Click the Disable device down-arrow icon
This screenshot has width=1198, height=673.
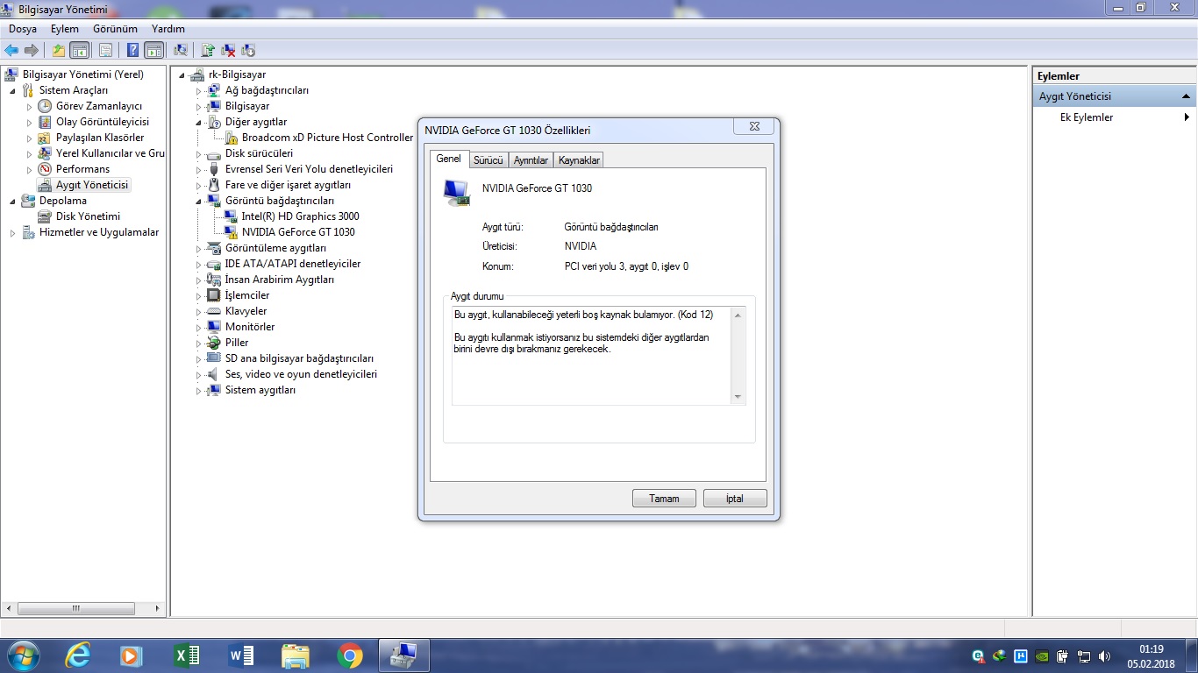pos(248,51)
